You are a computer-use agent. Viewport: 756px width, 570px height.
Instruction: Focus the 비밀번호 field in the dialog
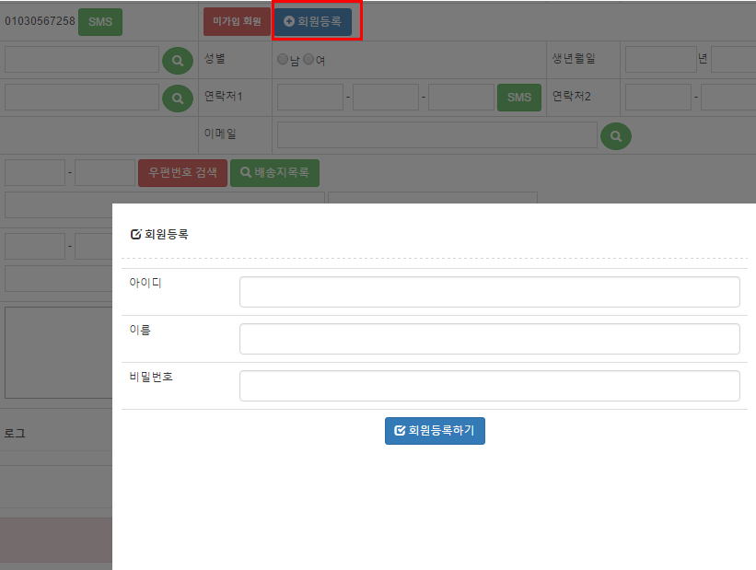pos(489,386)
